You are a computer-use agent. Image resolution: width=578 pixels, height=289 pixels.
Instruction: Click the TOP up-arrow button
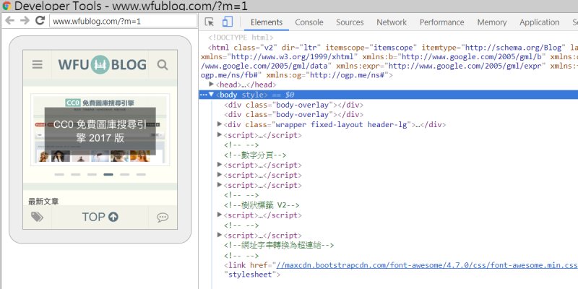pos(100,217)
